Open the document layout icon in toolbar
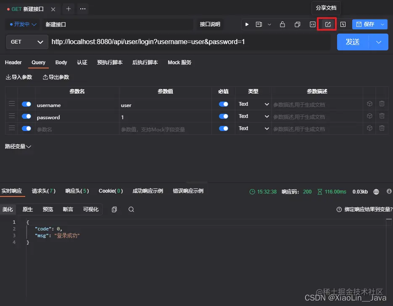393x306 pixels. coord(258,24)
